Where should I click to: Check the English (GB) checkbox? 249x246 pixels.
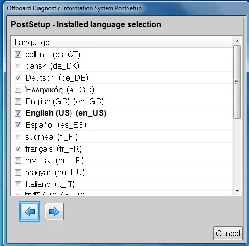tap(18, 101)
